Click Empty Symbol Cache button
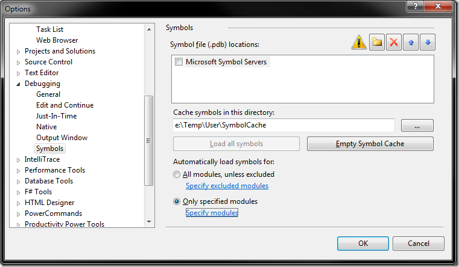459x267 pixels. 370,144
